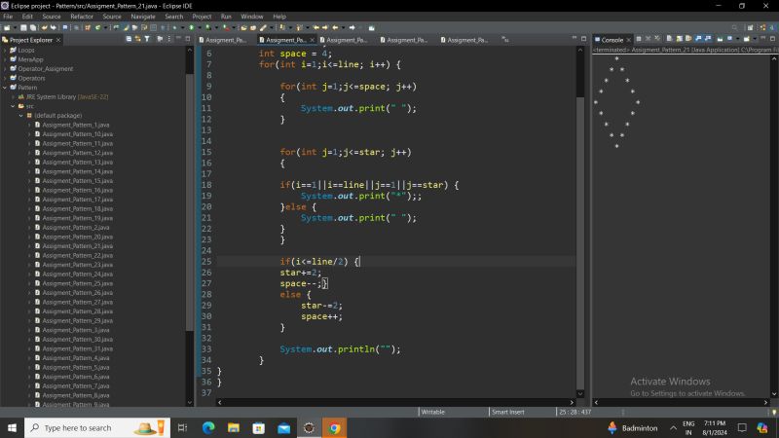
Task: Click the Project Explorer filter funnel icon
Action: tap(147, 39)
